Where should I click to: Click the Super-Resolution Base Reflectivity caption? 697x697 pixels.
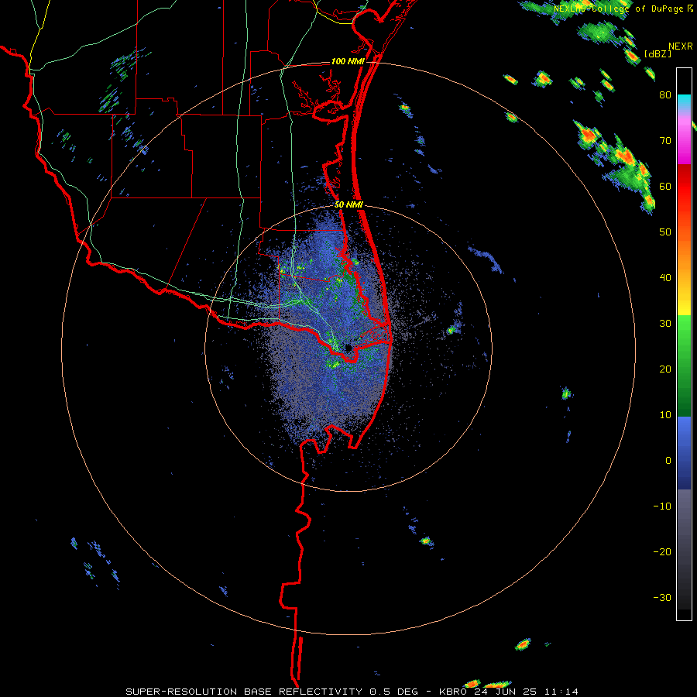tap(352, 692)
